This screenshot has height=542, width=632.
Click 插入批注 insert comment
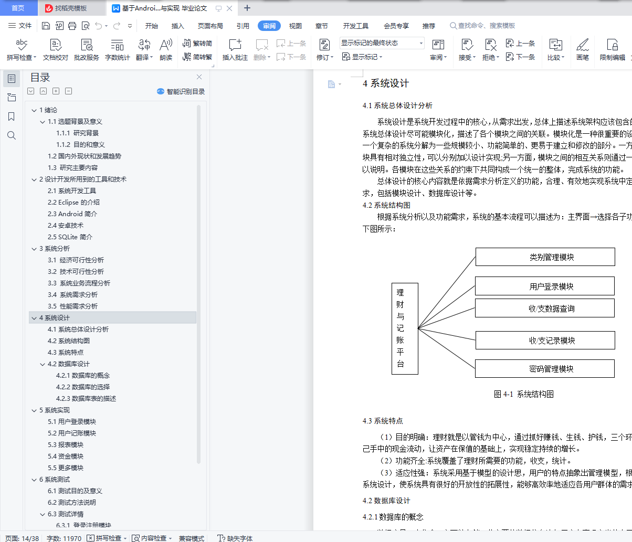[235, 50]
